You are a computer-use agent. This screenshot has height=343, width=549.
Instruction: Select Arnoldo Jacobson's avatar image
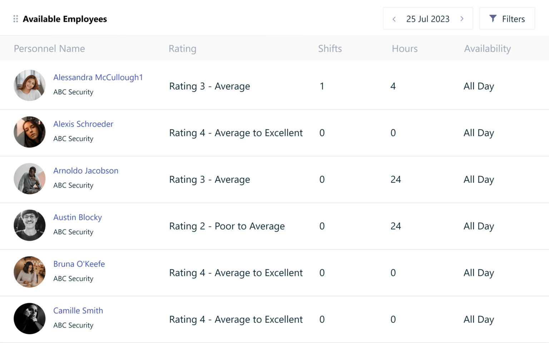[30, 179]
